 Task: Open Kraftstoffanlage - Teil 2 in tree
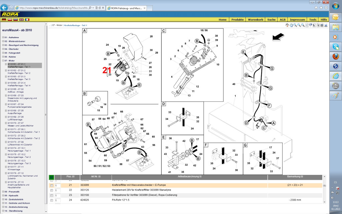pyautogui.click(x=19, y=72)
